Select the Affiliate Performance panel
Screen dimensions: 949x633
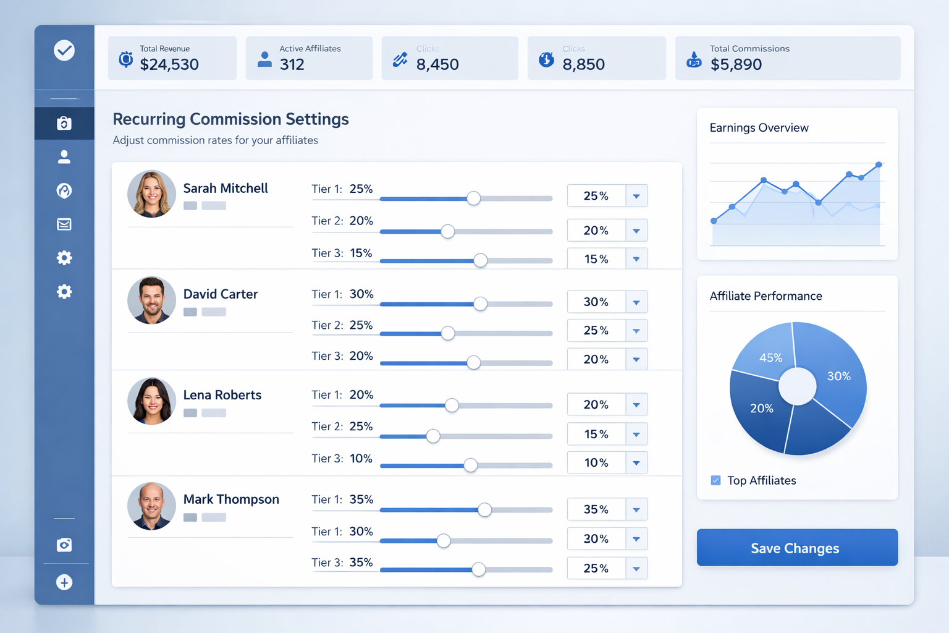point(766,296)
